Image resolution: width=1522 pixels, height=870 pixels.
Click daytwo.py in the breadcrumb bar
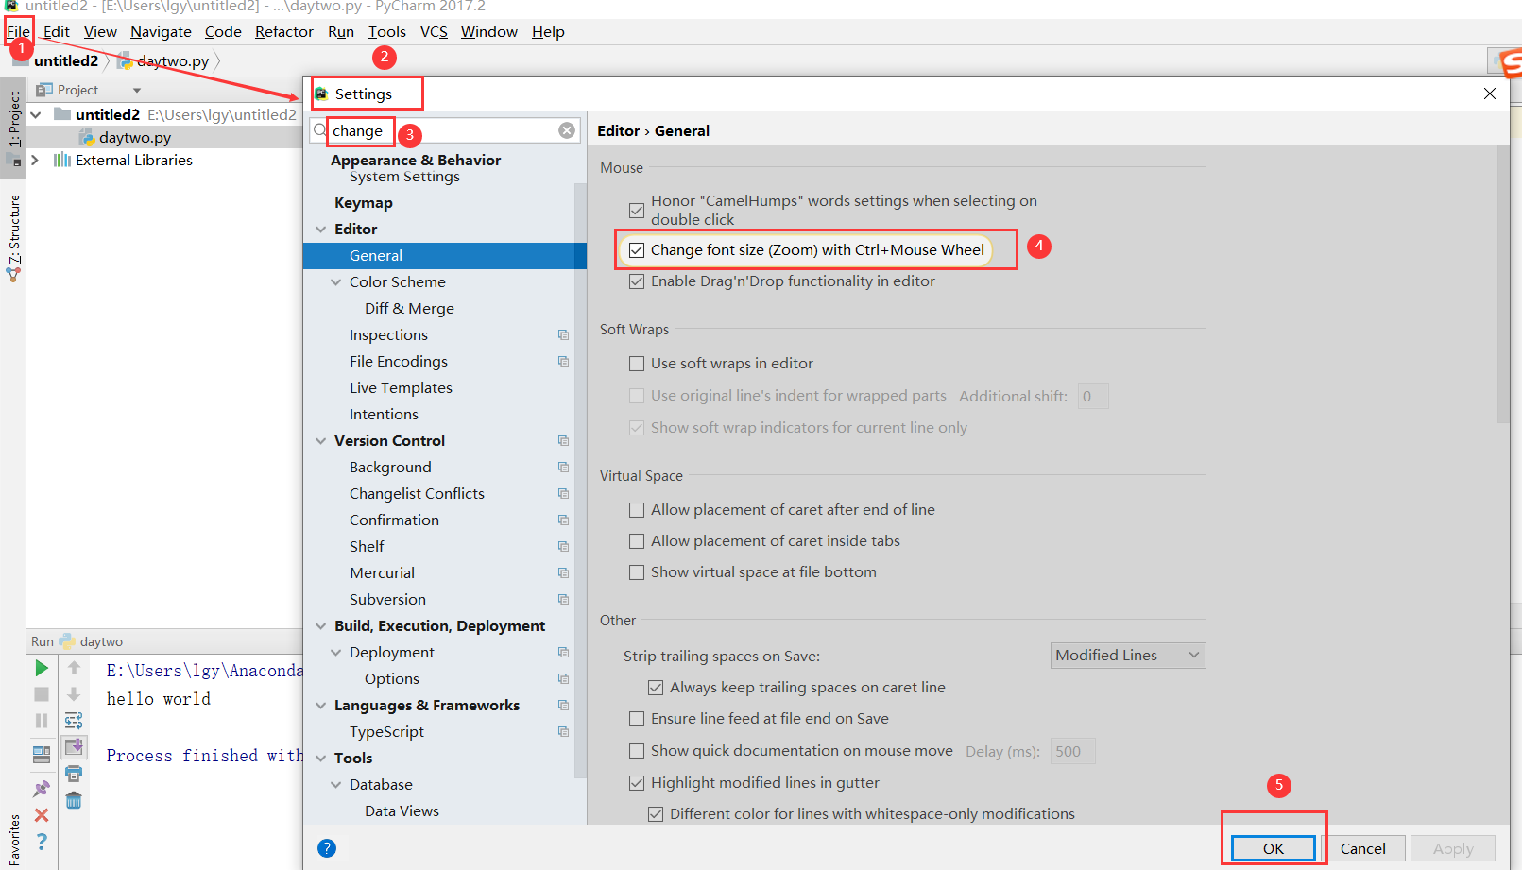[173, 61]
